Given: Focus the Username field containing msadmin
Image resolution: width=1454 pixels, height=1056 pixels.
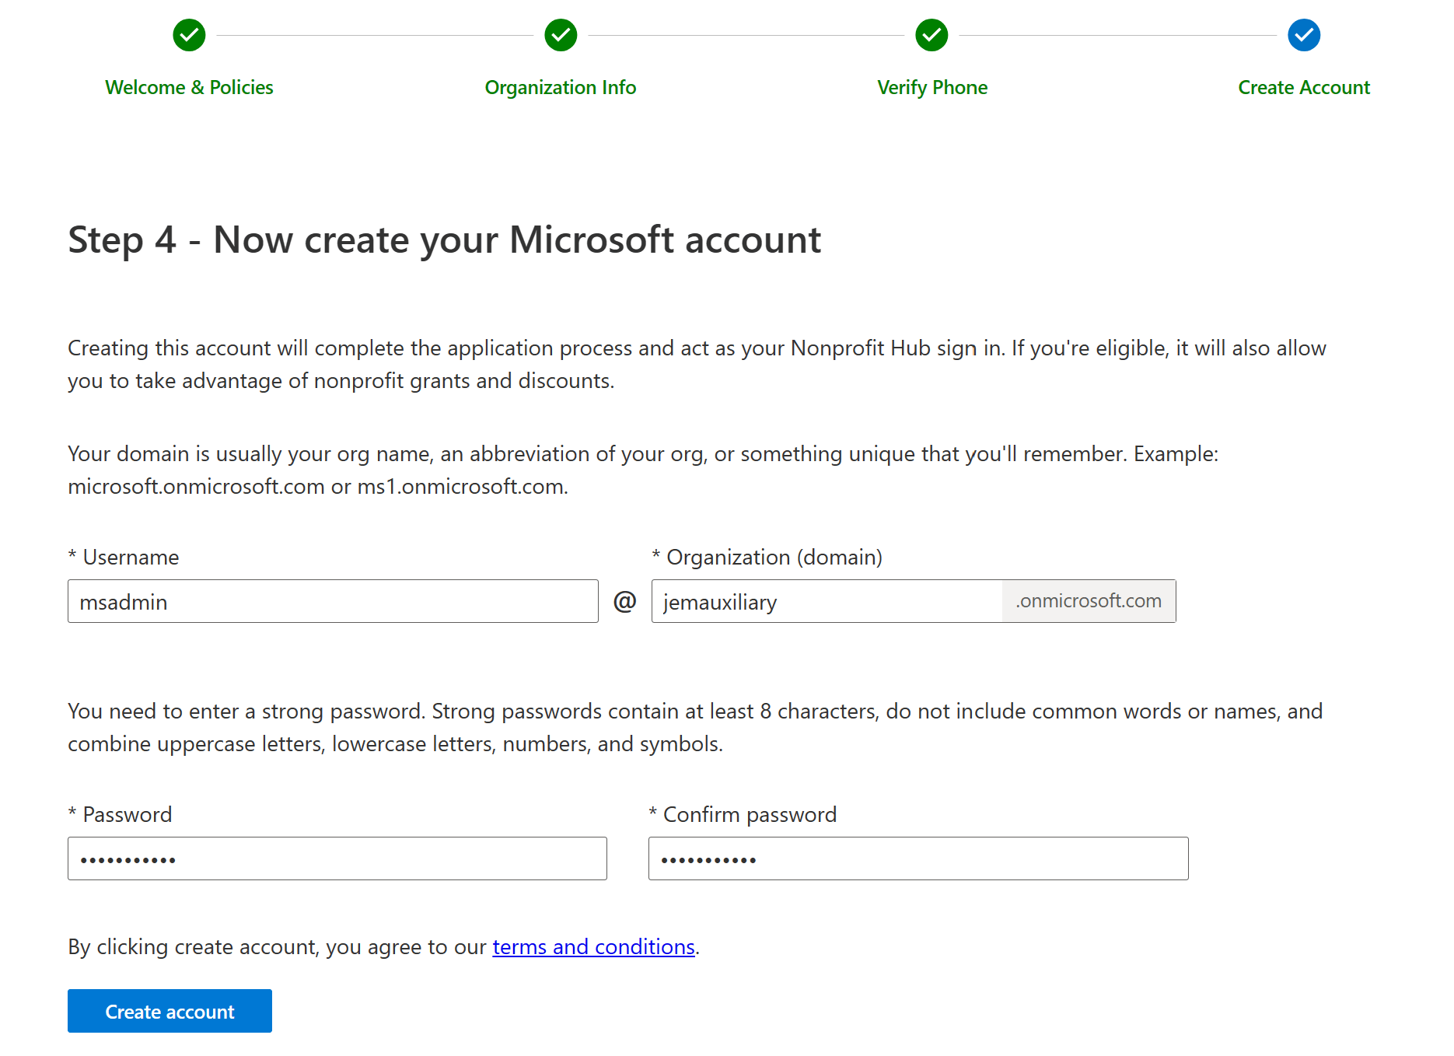Looking at the screenshot, I should point(333,601).
